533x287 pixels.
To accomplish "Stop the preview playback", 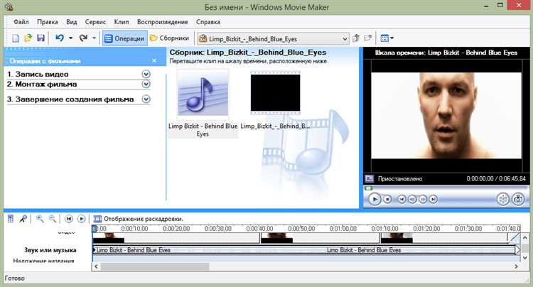I will [x=387, y=199].
